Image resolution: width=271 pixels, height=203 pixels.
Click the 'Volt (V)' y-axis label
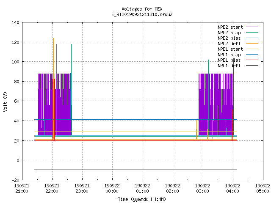pyautogui.click(x=5, y=101)
